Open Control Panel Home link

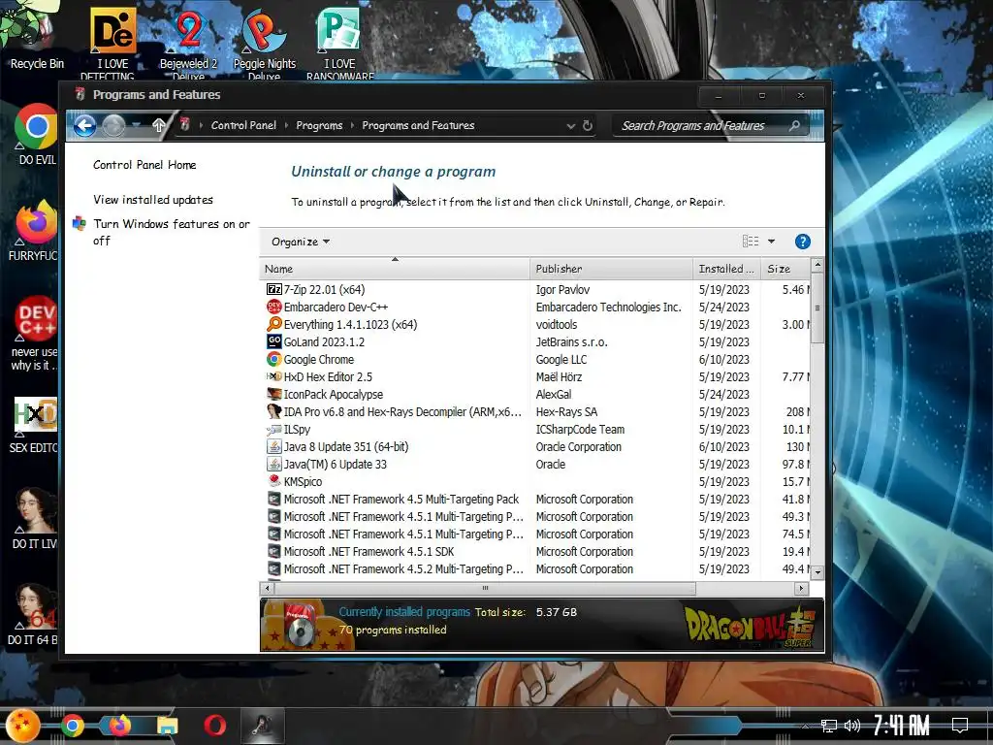[144, 165]
